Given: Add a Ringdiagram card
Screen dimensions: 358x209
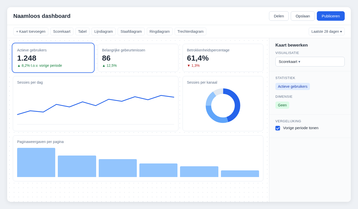Looking at the screenshot, I should pos(160,31).
